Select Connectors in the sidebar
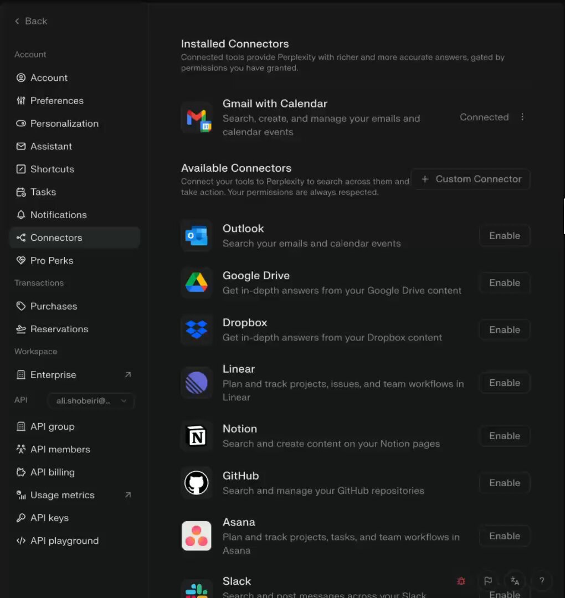This screenshot has height=598, width=565. tap(75, 238)
